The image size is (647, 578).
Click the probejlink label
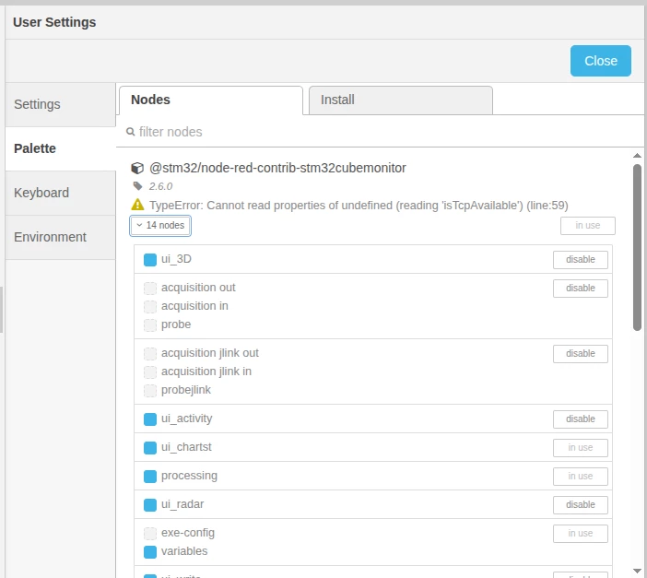click(x=186, y=390)
